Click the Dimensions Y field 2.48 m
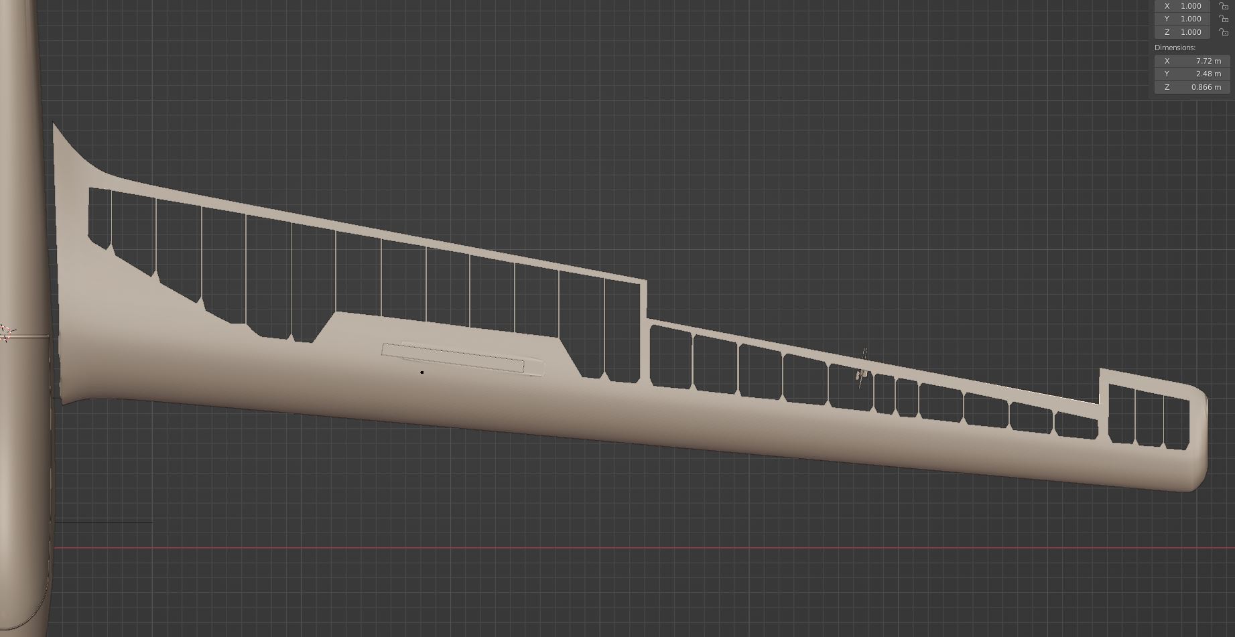 click(1191, 74)
